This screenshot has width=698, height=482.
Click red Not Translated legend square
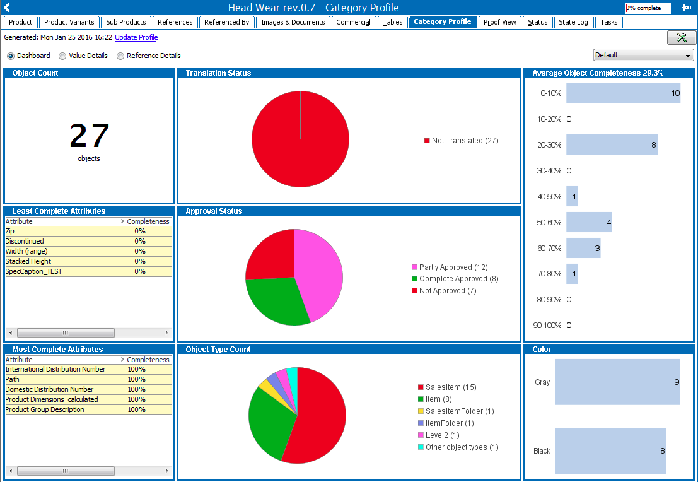(x=427, y=141)
